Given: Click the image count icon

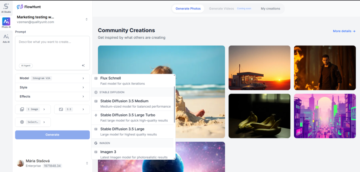Looking at the screenshot, I should tap(22, 109).
